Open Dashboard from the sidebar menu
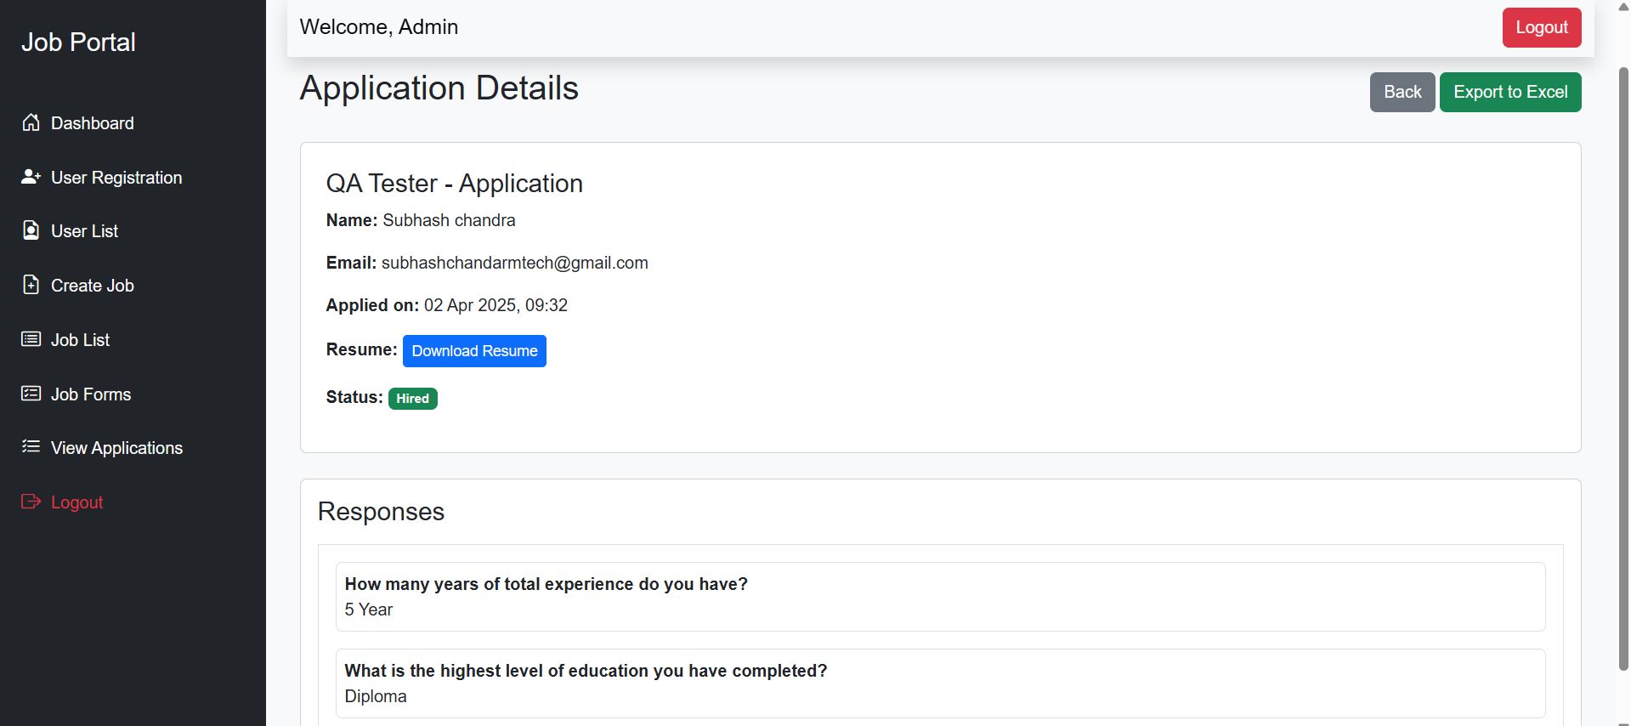Viewport: 1631px width, 726px height. pyautogui.click(x=92, y=123)
